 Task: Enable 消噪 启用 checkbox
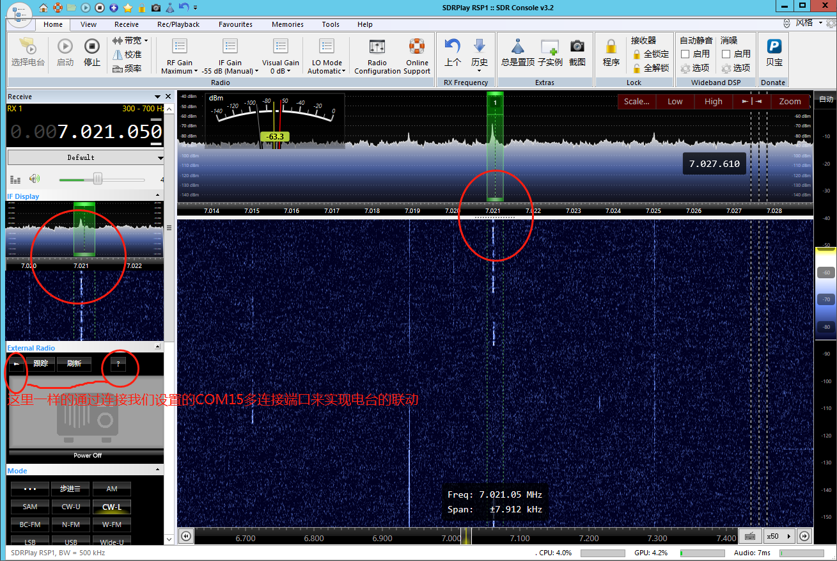point(726,54)
